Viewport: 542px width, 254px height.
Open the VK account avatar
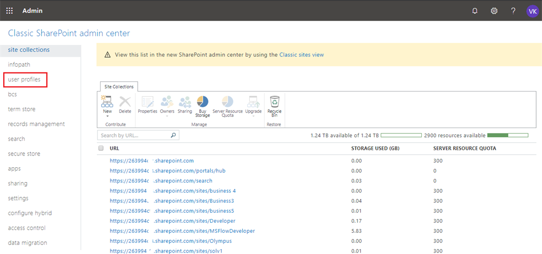tap(532, 11)
